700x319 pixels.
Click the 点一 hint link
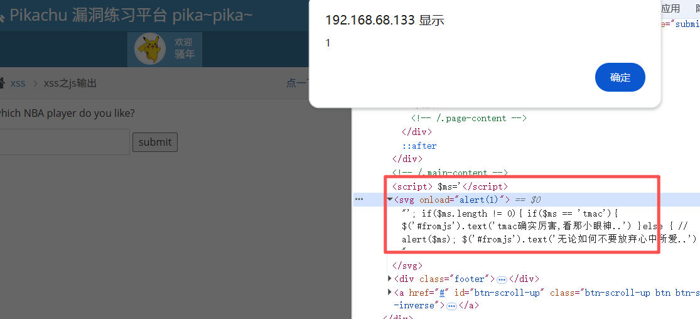point(297,83)
